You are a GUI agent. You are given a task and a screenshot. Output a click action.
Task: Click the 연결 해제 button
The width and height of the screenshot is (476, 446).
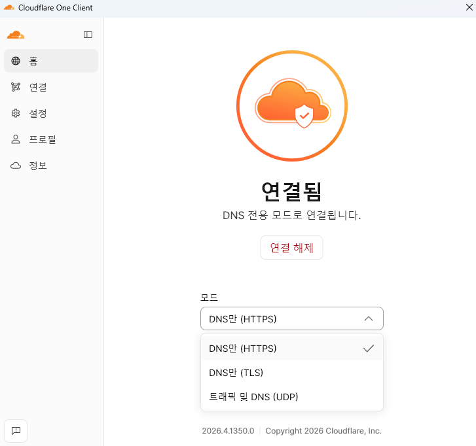(x=292, y=248)
